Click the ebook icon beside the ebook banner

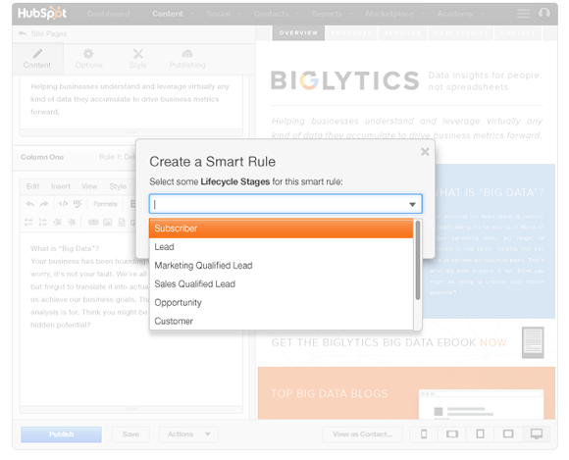point(533,342)
